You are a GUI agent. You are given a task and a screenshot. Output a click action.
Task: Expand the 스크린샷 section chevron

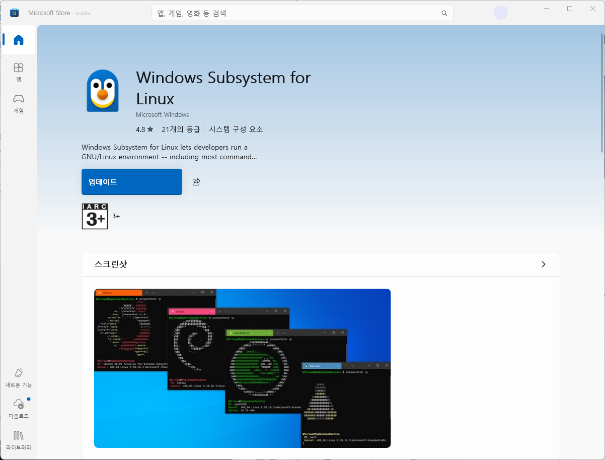pos(543,265)
